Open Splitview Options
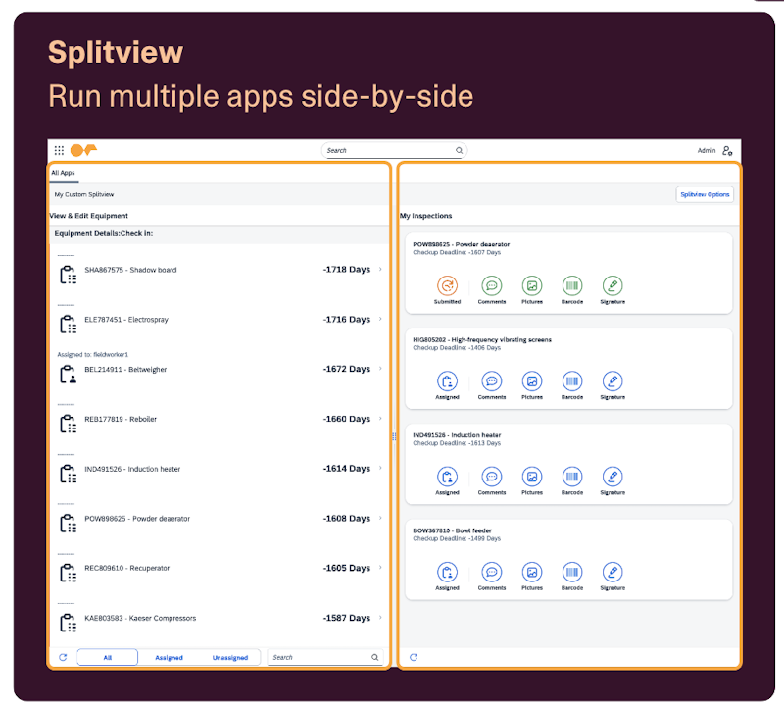 (705, 194)
